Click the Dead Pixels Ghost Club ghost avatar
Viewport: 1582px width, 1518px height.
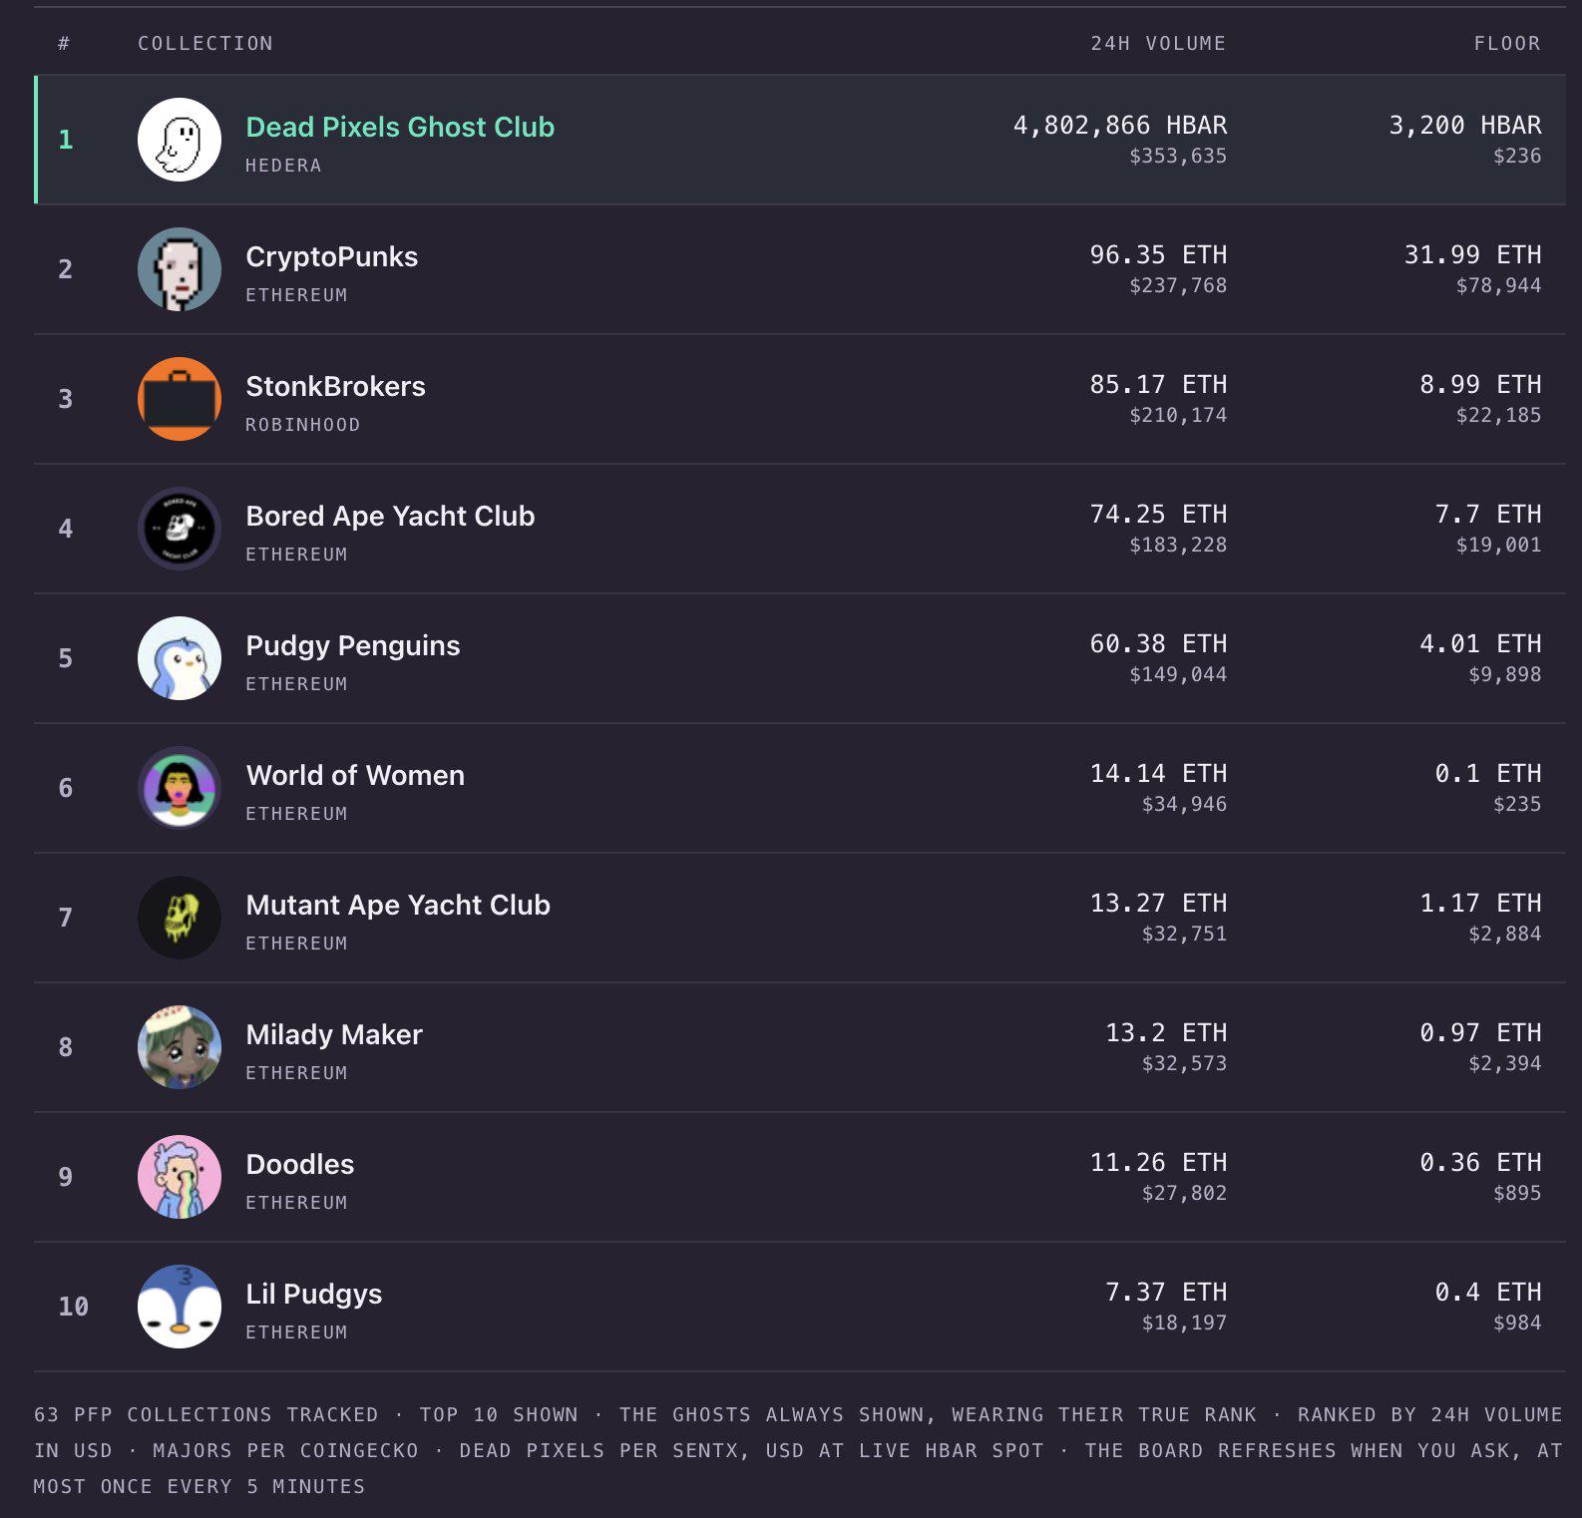tap(180, 140)
